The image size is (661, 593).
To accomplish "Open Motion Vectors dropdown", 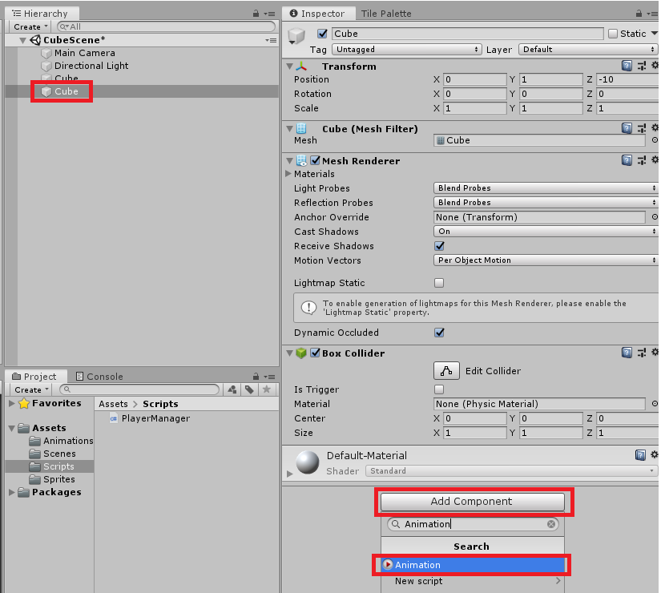I will pos(546,260).
